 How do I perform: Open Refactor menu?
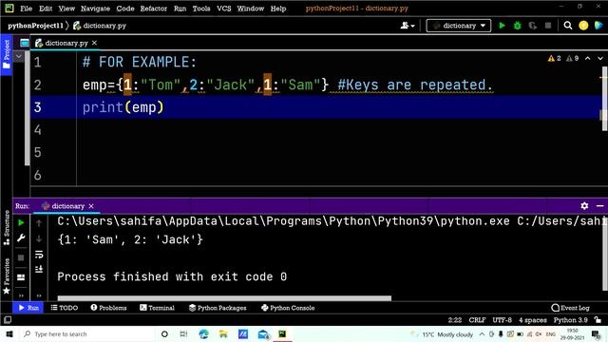(x=154, y=9)
